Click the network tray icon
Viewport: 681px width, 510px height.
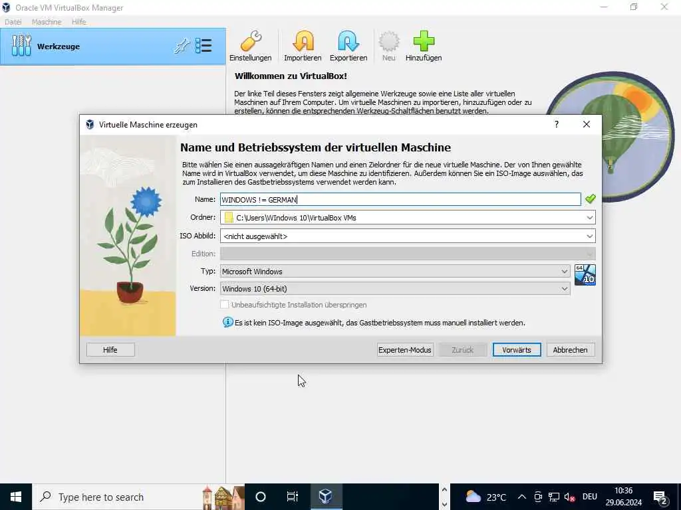(554, 497)
